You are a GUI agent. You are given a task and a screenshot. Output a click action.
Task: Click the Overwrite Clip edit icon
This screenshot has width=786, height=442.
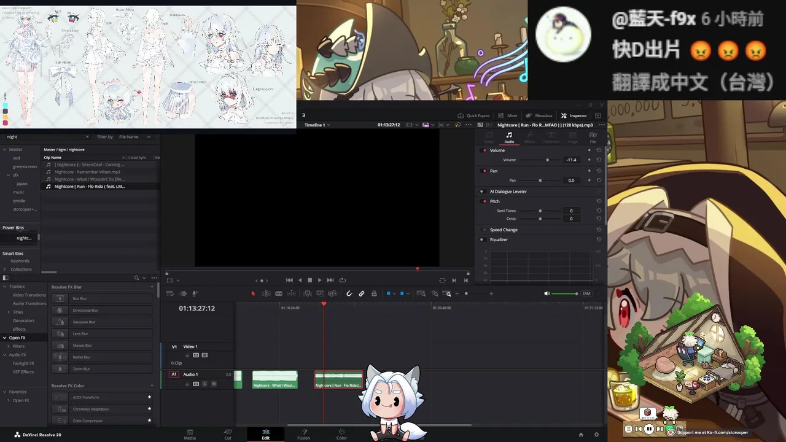pos(320,293)
